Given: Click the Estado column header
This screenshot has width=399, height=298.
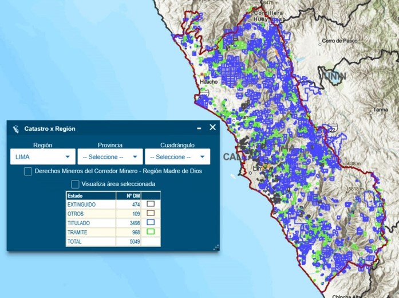Looking at the screenshot, I should 90,196.
